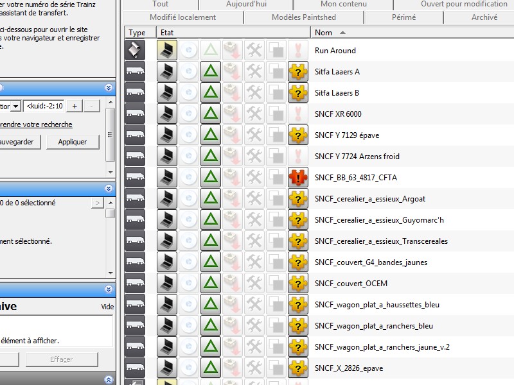Screen dimensions: 514x385
Task: Select the 'Run Around' row name
Action: pyautogui.click(x=335, y=51)
